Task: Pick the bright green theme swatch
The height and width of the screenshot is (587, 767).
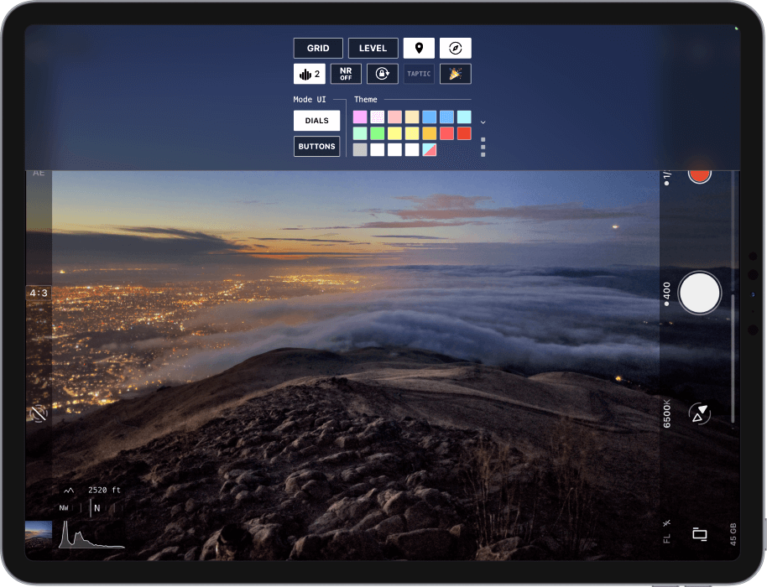Action: (x=377, y=133)
